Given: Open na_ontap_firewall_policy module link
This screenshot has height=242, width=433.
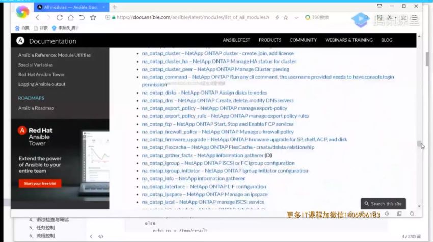Looking at the screenshot, I should pyautogui.click(x=218, y=132).
